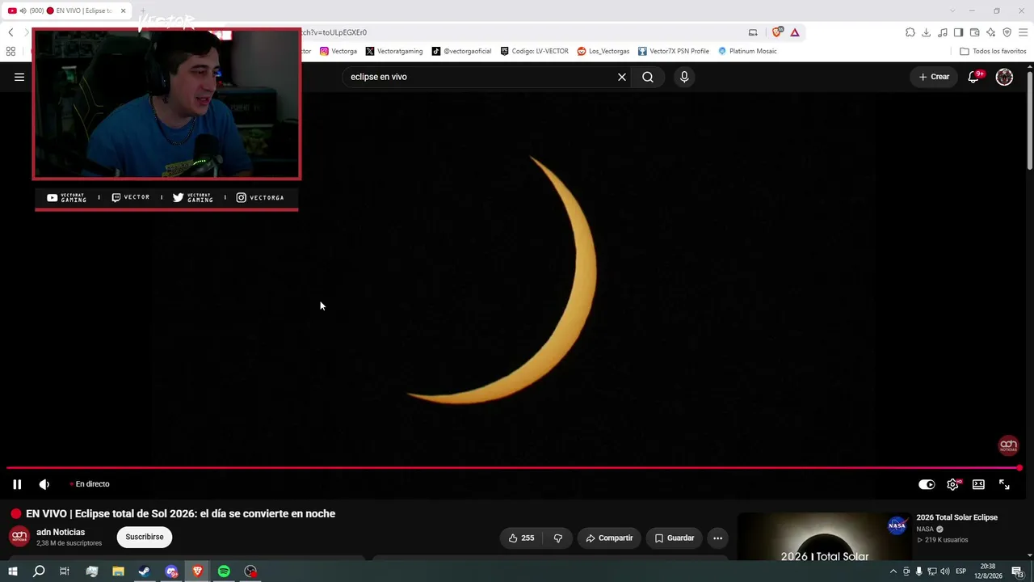The image size is (1034, 582).
Task: Click the Brave Shields lion icon
Action: pos(777,32)
